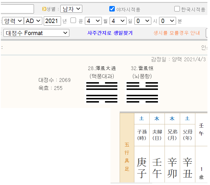
Task: Select the 壬午 day pillar cell
Action: (157, 168)
